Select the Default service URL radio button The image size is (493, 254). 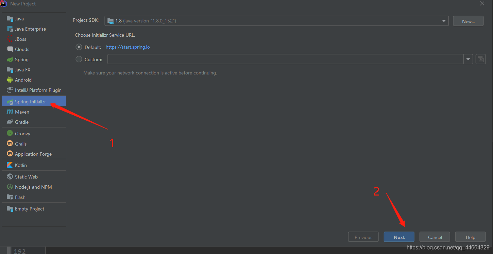coord(79,47)
